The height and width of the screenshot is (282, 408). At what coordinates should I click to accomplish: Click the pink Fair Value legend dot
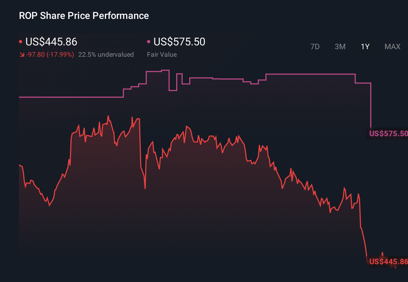click(x=148, y=41)
